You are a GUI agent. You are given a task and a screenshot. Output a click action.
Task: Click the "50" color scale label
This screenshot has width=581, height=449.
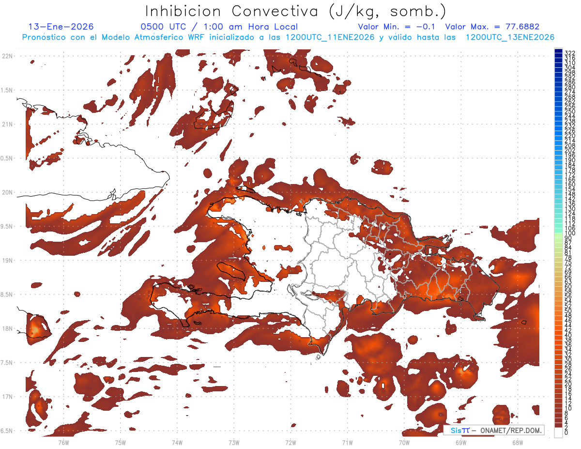[x=568, y=311]
